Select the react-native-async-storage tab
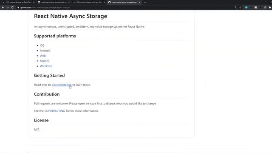Screen dimensions: 272x153 coord(124,2)
